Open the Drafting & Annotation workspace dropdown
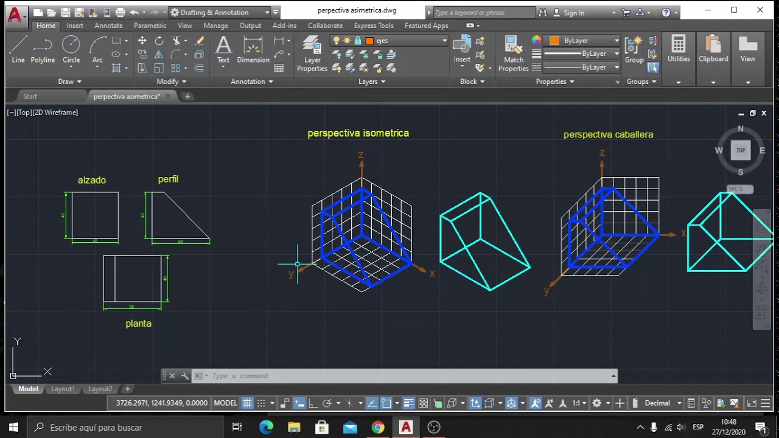The height and width of the screenshot is (438, 779). [220, 12]
